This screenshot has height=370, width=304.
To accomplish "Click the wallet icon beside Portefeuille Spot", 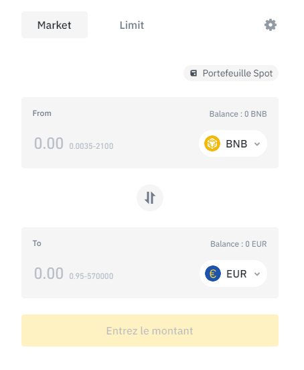I will (x=194, y=73).
